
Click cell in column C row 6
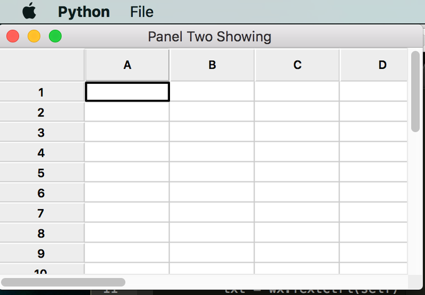point(297,193)
